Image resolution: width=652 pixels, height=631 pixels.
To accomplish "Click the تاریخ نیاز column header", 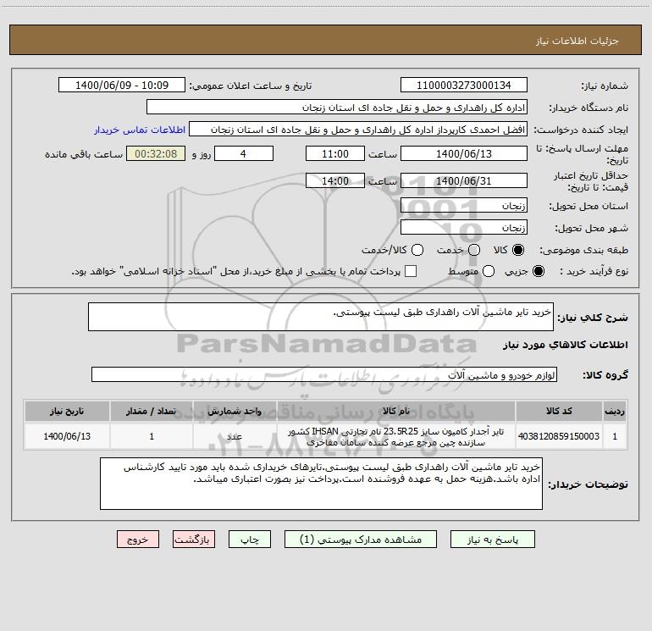I will (67, 411).
